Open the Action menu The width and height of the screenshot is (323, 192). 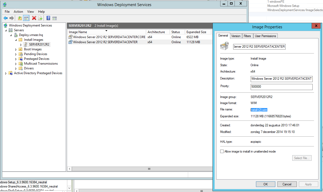pos(18,12)
